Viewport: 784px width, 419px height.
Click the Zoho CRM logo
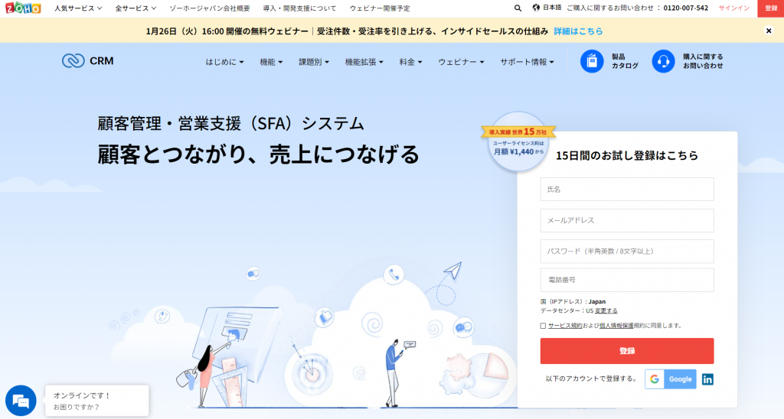[x=88, y=61]
